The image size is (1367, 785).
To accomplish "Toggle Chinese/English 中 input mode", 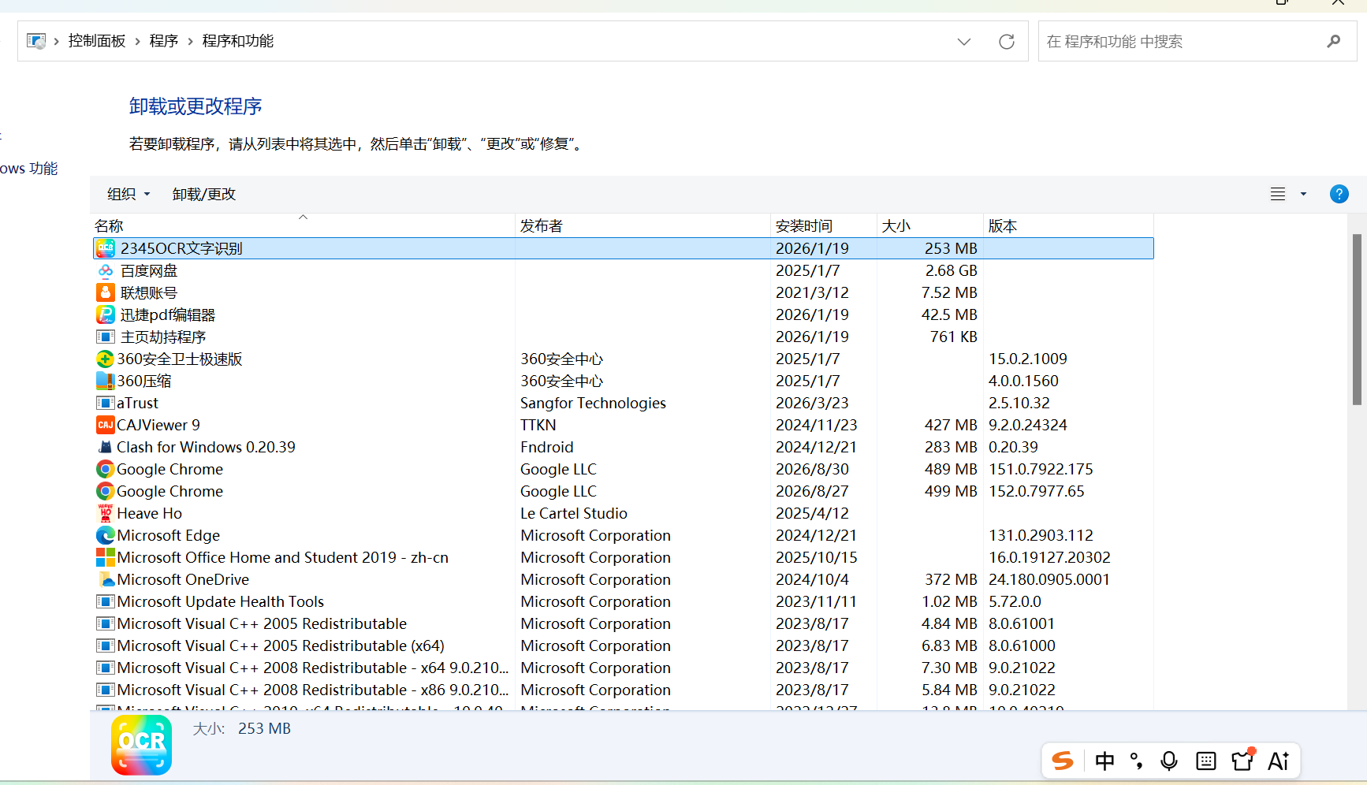I will tap(1104, 761).
